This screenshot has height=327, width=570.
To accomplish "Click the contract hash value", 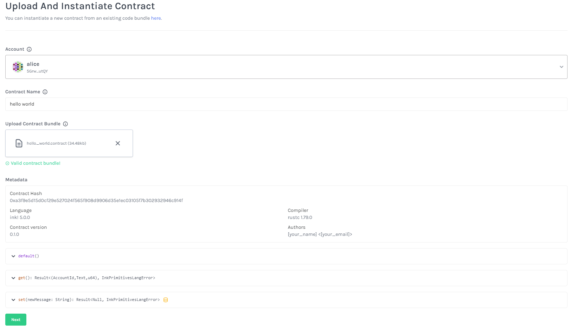I will click(x=96, y=201).
